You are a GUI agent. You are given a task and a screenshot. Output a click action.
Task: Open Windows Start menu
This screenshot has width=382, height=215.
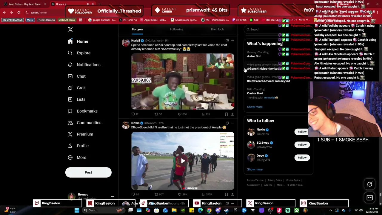[77, 210]
